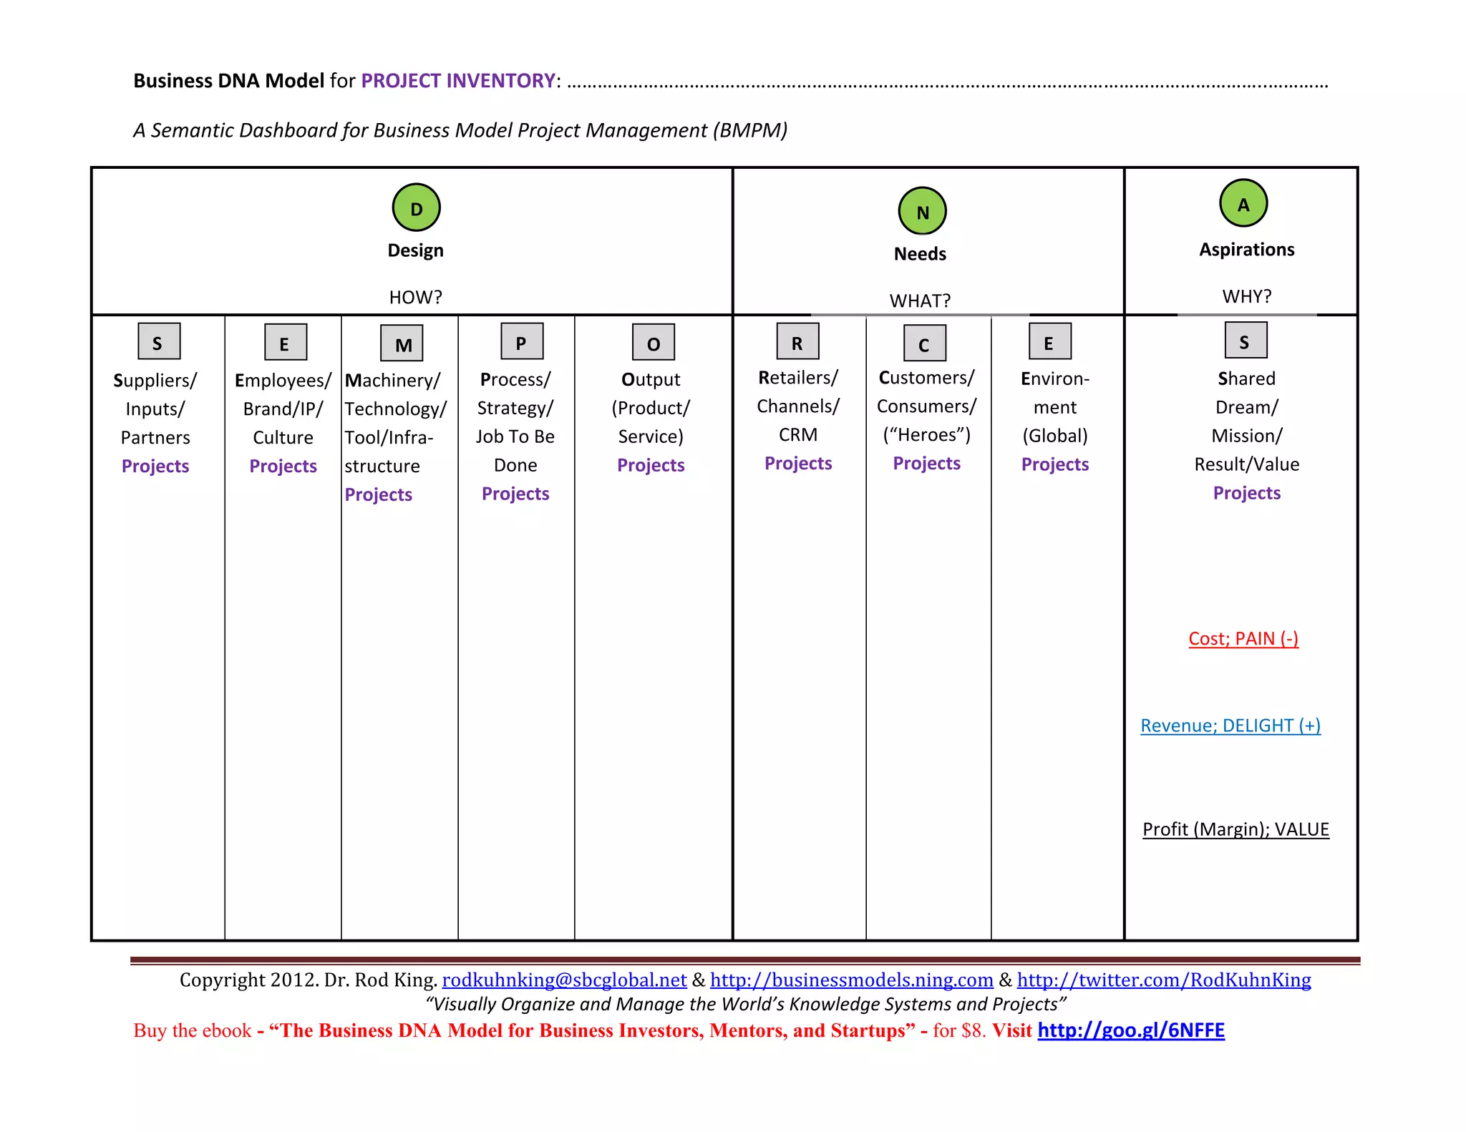
Task: Click the dotted fill-in line after PROJECT INVENTORY
Action: (x=948, y=85)
